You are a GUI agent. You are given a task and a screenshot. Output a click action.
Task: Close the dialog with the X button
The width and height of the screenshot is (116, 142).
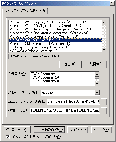tap(112, 4)
